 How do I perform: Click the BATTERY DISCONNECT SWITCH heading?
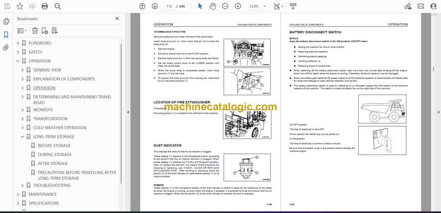315,32
